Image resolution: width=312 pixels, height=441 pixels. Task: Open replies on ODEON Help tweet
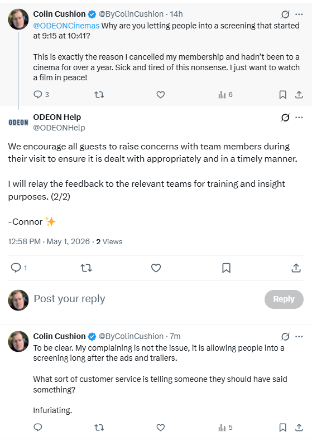[18, 268]
